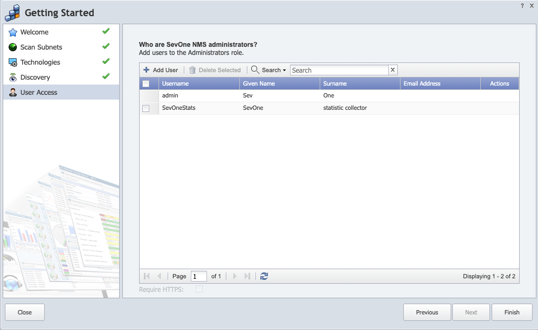Sort by the Email Address column header
The width and height of the screenshot is (538, 330).
(440, 83)
